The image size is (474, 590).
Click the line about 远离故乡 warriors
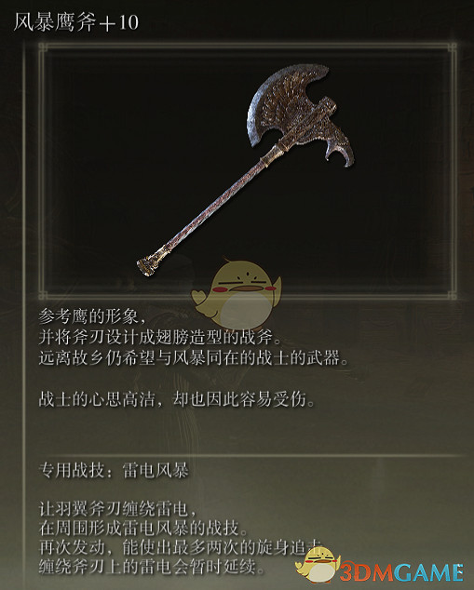coord(194,358)
